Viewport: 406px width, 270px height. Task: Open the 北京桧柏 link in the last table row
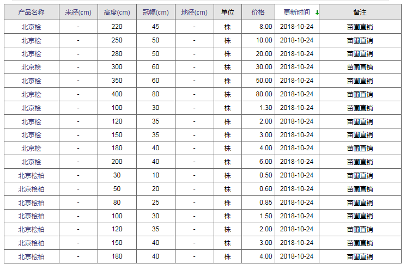[31, 256]
